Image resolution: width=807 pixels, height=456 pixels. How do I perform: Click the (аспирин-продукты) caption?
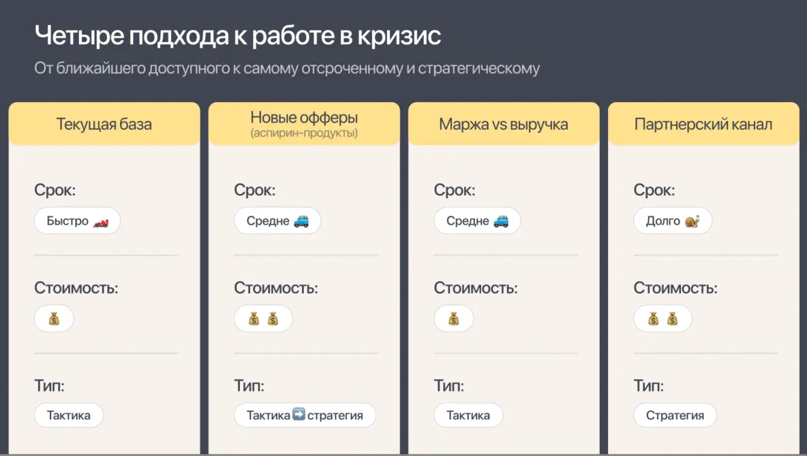click(x=304, y=133)
